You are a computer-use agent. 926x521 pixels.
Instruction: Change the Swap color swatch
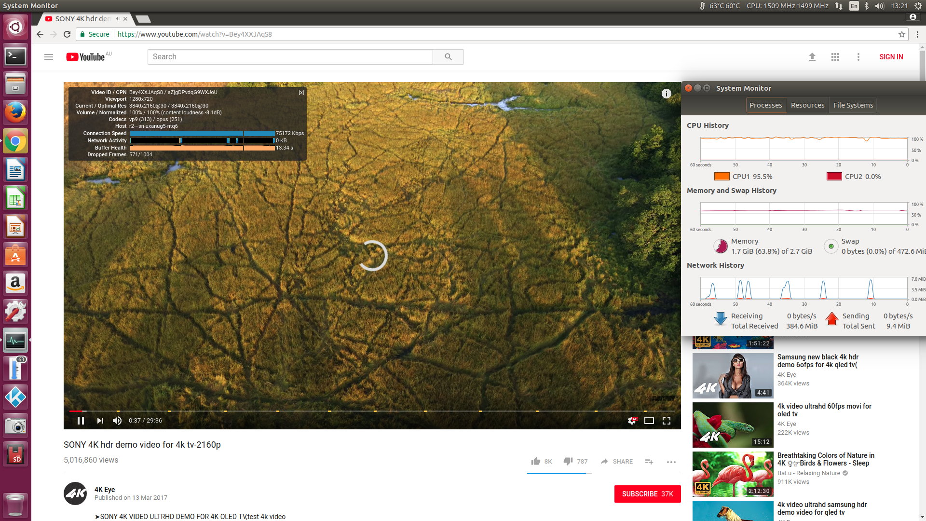pyautogui.click(x=831, y=246)
